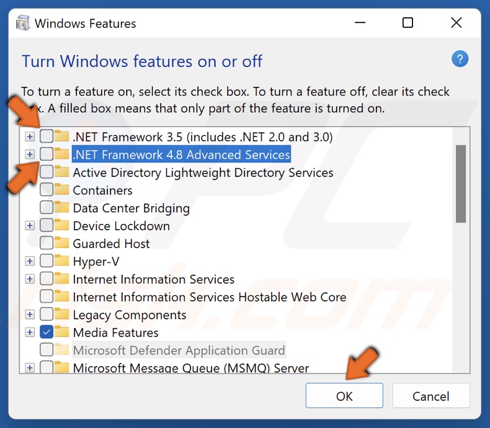Close the Windows Features dialog
Viewport: 490px width, 428px height.
tap(457, 23)
